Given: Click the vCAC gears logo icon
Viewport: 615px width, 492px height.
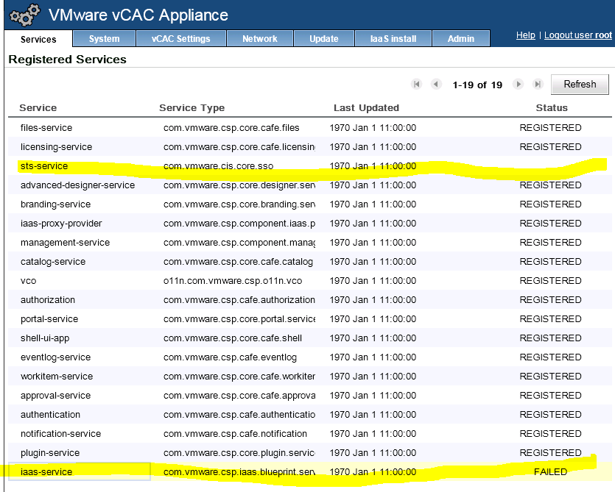Looking at the screenshot, I should [x=25, y=15].
